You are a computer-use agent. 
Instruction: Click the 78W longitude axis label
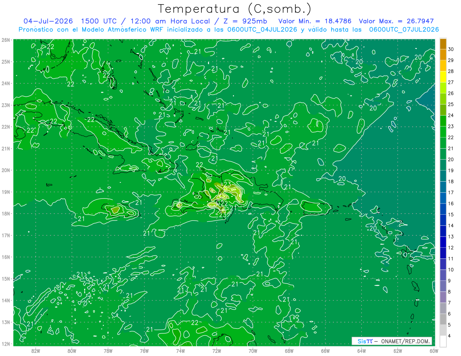click(108, 351)
